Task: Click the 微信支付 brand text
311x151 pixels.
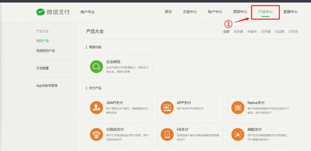Action: [58, 12]
